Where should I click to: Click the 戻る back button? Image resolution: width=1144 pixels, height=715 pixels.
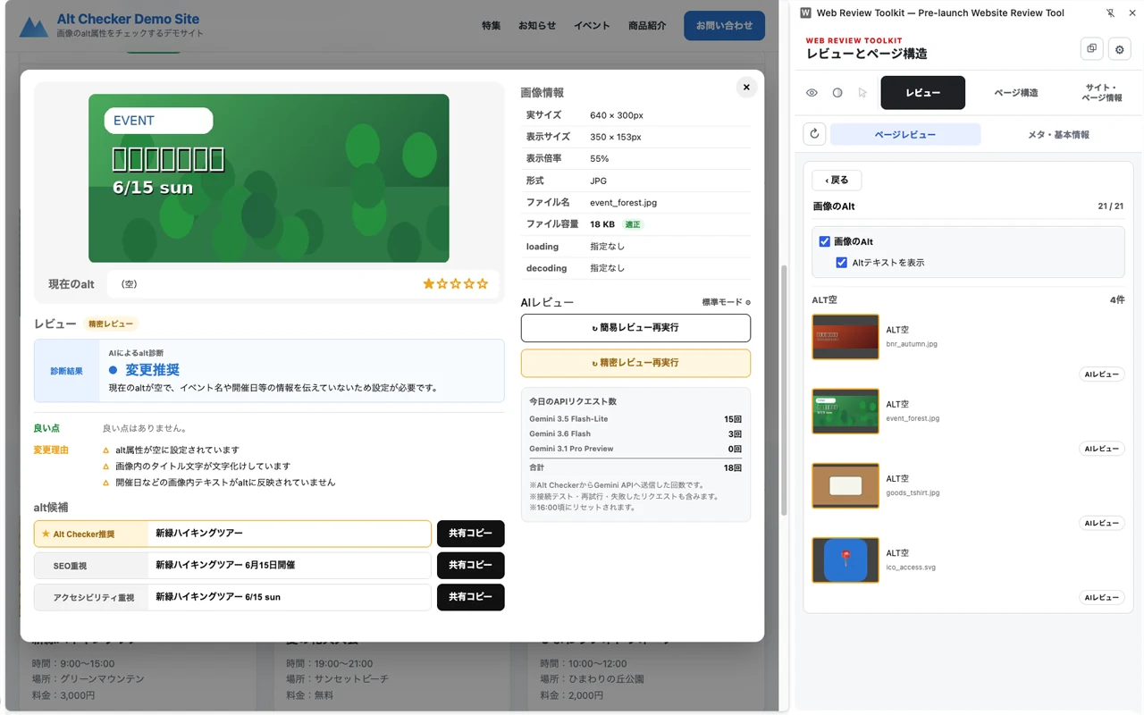837,180
